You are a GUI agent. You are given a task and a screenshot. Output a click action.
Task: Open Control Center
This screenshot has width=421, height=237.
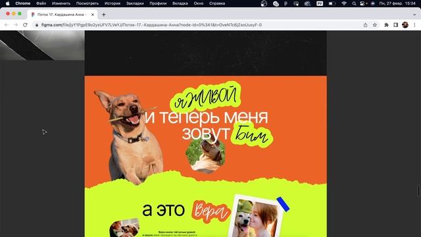pyautogui.click(x=363, y=3)
